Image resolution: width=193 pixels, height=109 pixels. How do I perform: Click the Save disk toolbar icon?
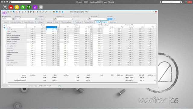pyautogui.click(x=11, y=12)
